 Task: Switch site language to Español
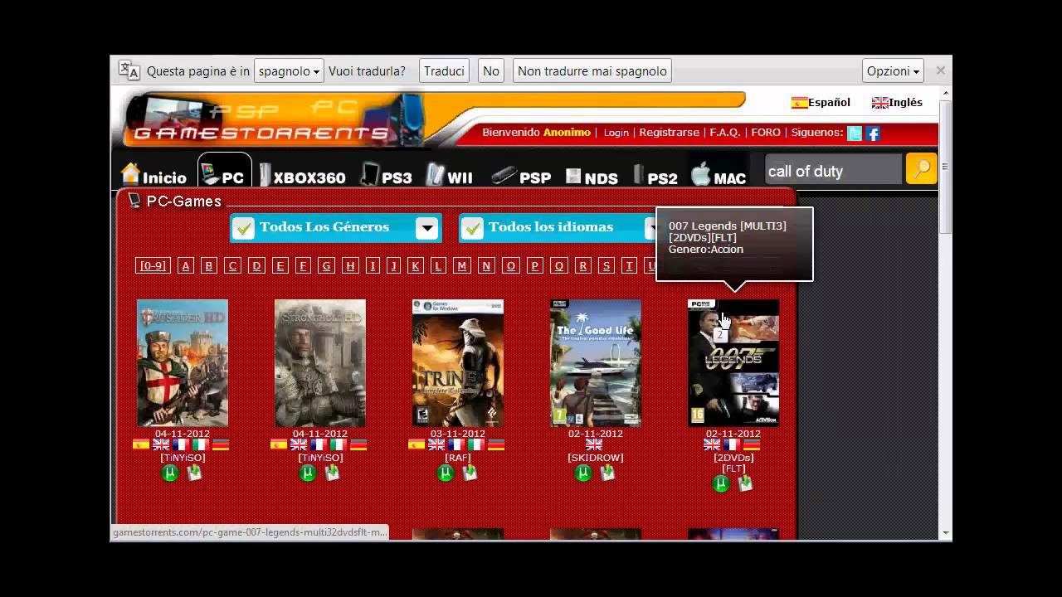pyautogui.click(x=821, y=103)
